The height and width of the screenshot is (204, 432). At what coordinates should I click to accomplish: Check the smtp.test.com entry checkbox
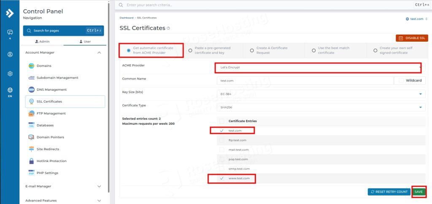point(222,169)
